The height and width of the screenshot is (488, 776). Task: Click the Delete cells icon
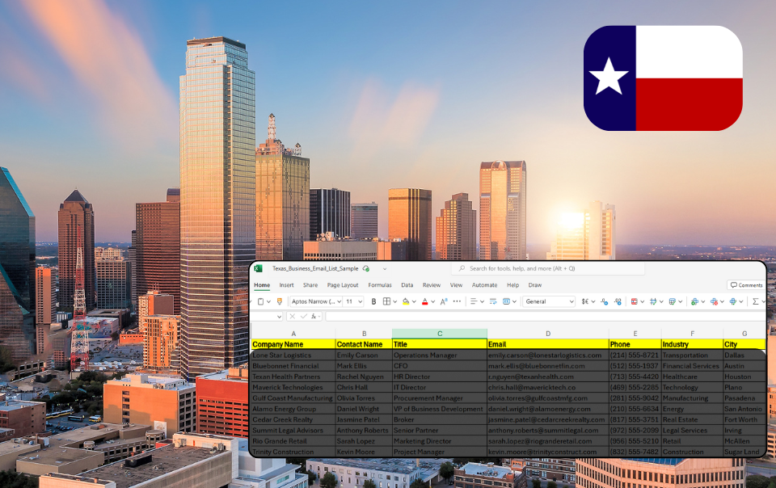pyautogui.click(x=714, y=301)
